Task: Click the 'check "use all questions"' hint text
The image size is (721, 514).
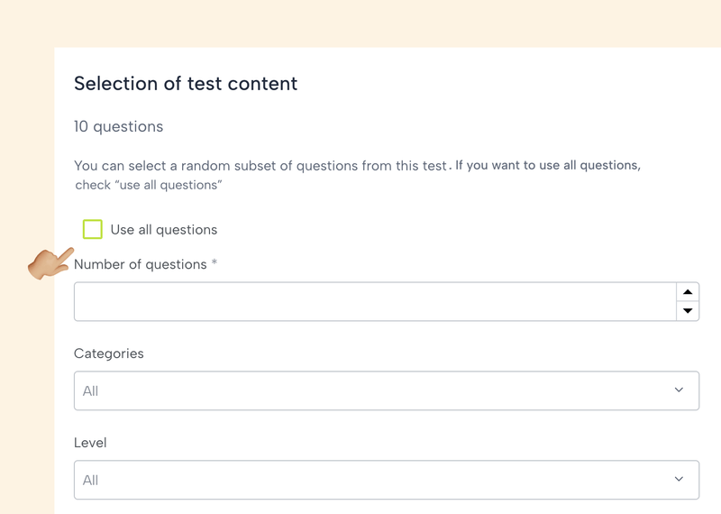Action: 149,185
